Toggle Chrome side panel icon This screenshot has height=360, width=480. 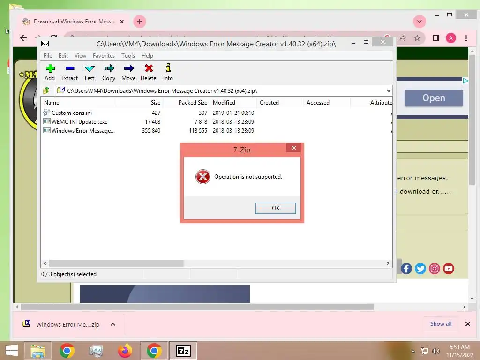point(436,38)
